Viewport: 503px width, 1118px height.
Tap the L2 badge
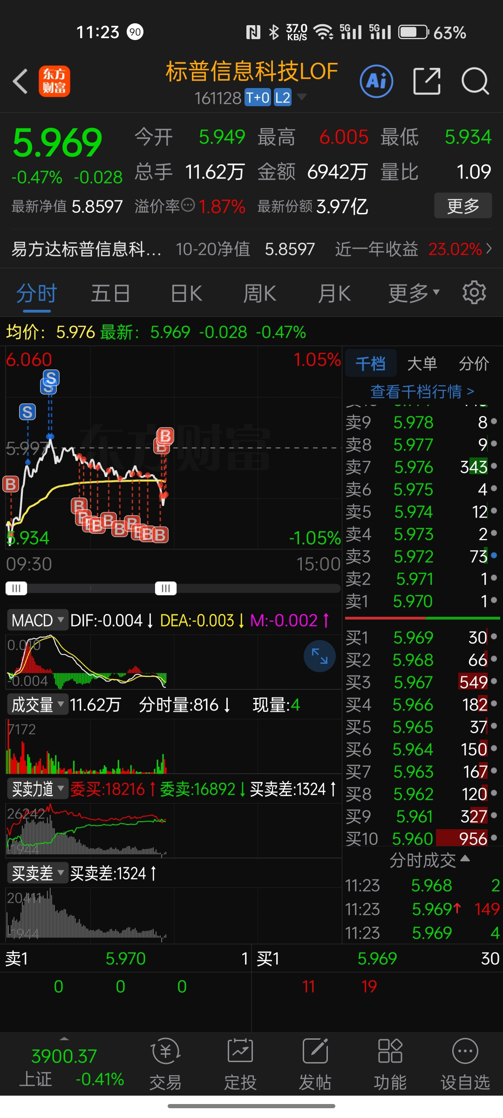283,98
